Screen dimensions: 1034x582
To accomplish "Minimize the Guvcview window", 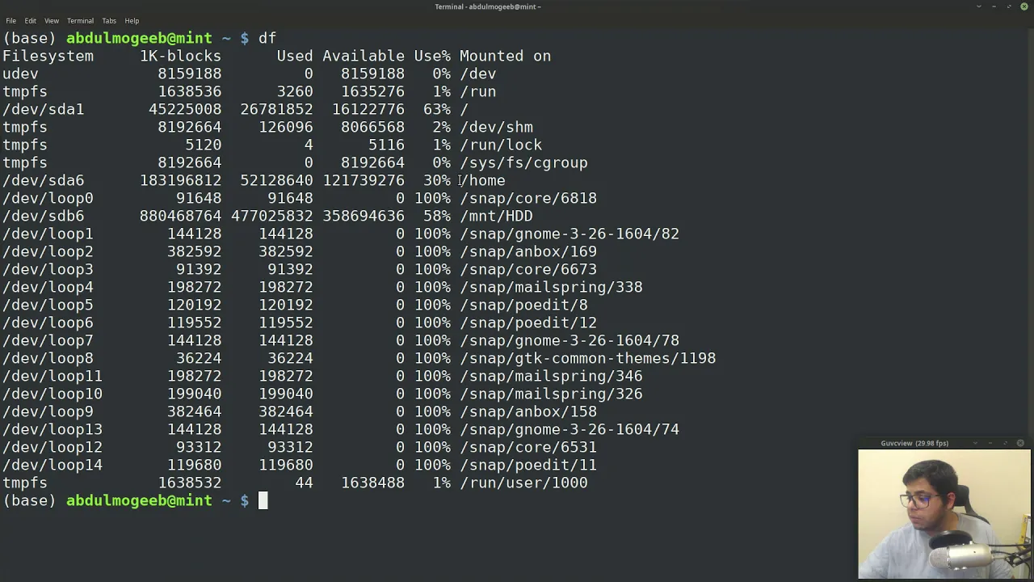I will (x=990, y=443).
